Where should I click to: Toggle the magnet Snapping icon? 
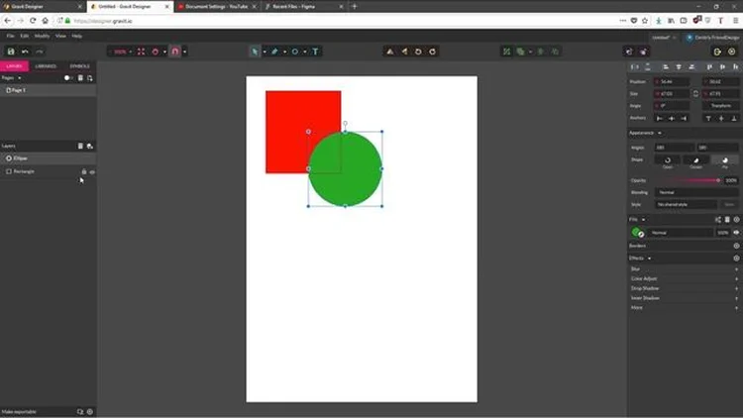(x=175, y=52)
